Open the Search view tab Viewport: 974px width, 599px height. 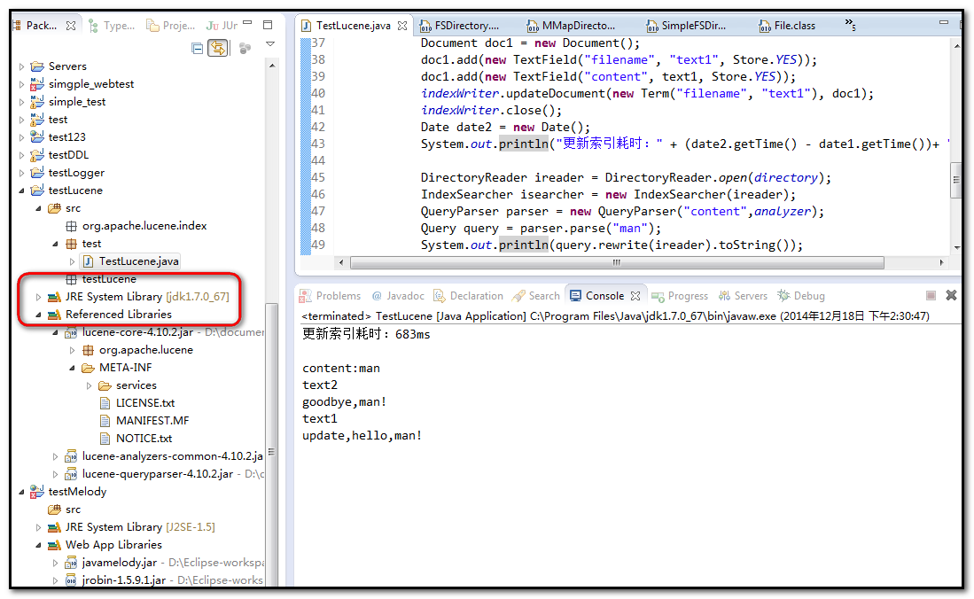tap(535, 296)
